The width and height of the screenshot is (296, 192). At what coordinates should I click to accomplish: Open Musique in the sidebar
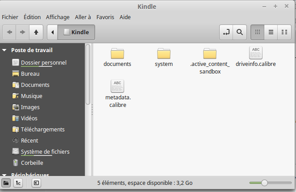tap(32, 96)
